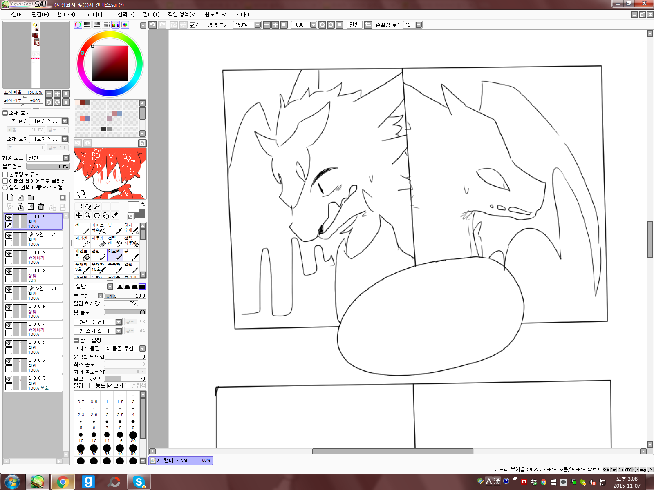Viewport: 654px width, 490px height.
Task: Choose the 마커펜 marker tool
Action: pos(82,242)
